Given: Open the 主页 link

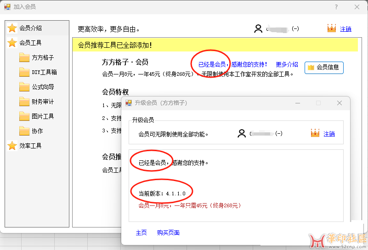Looking at the screenshot, I should tap(142, 233).
